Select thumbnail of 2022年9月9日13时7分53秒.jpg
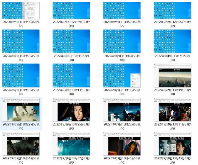The width and height of the screenshot is (198, 165). 172,41
